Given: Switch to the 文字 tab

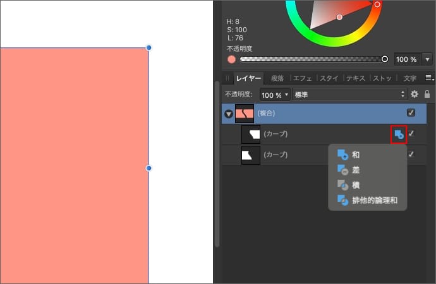Looking at the screenshot, I should [x=409, y=78].
